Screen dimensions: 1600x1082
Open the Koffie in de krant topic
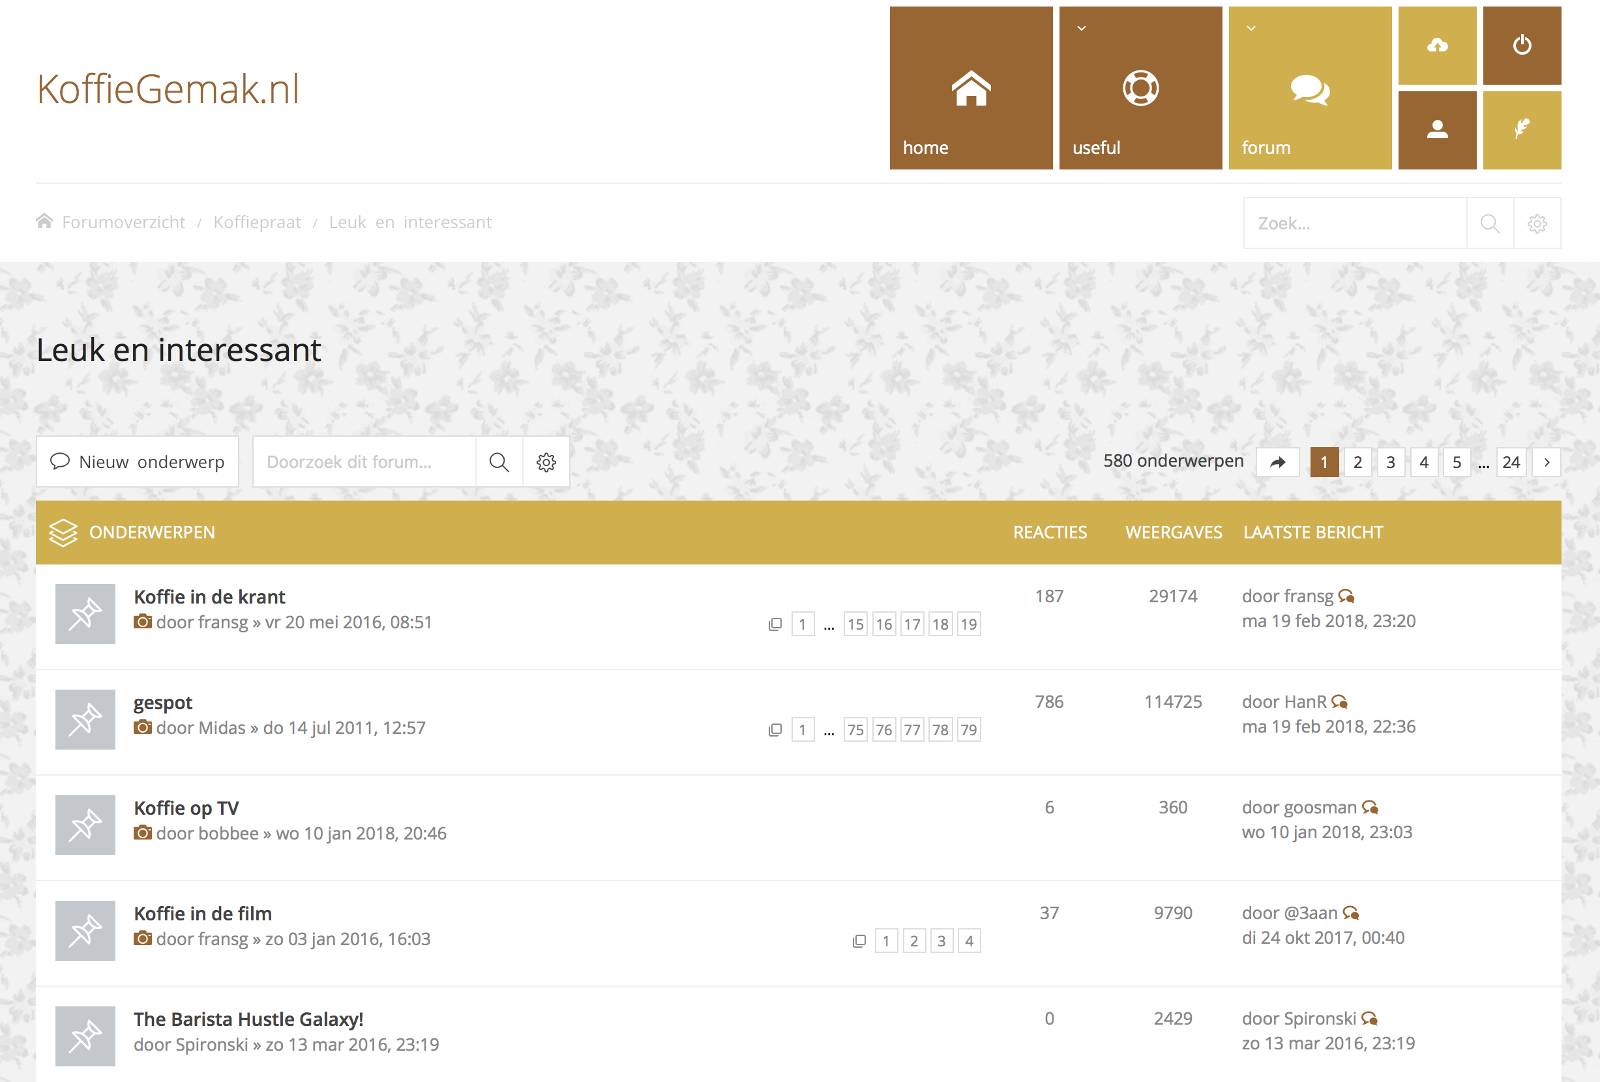209,597
